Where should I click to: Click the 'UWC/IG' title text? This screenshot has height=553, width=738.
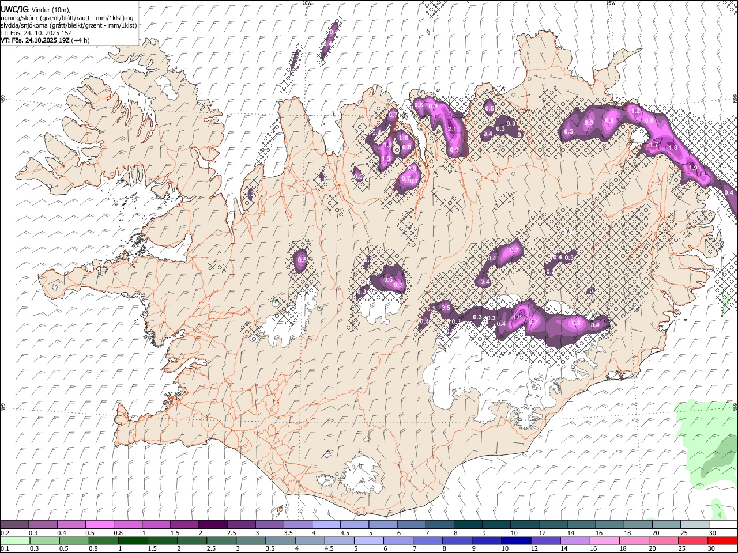pyautogui.click(x=14, y=10)
